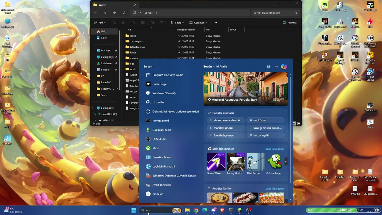The width and height of the screenshot is (382, 215).
Task: Click the Windows Start button
Action: (x=134, y=210)
